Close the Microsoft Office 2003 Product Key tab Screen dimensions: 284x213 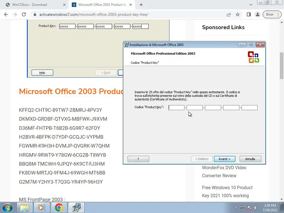[131, 5]
